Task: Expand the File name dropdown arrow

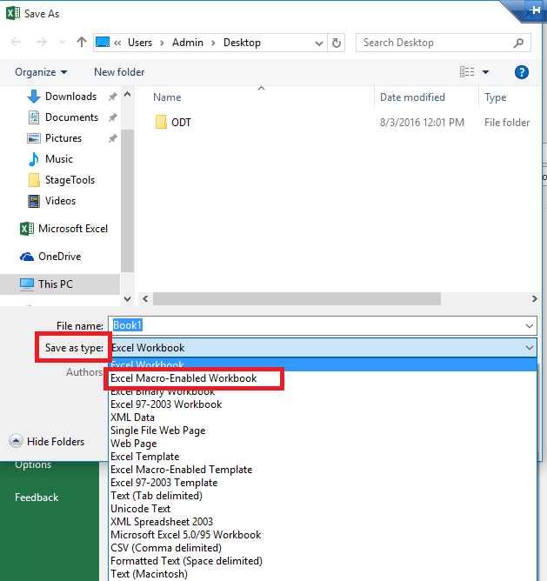Action: (x=530, y=326)
